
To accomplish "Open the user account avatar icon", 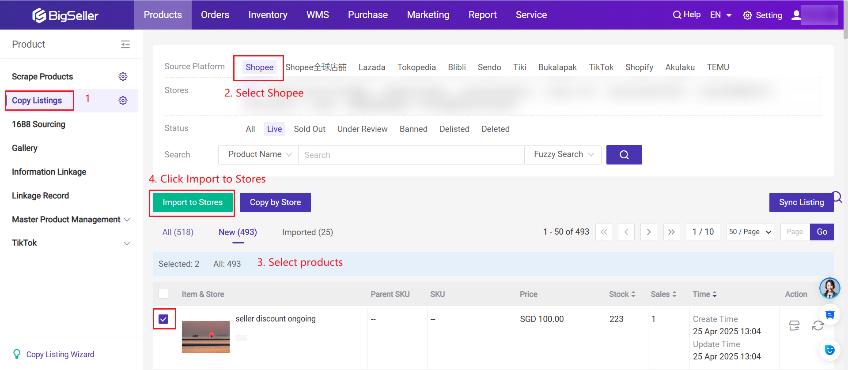I will pos(796,15).
